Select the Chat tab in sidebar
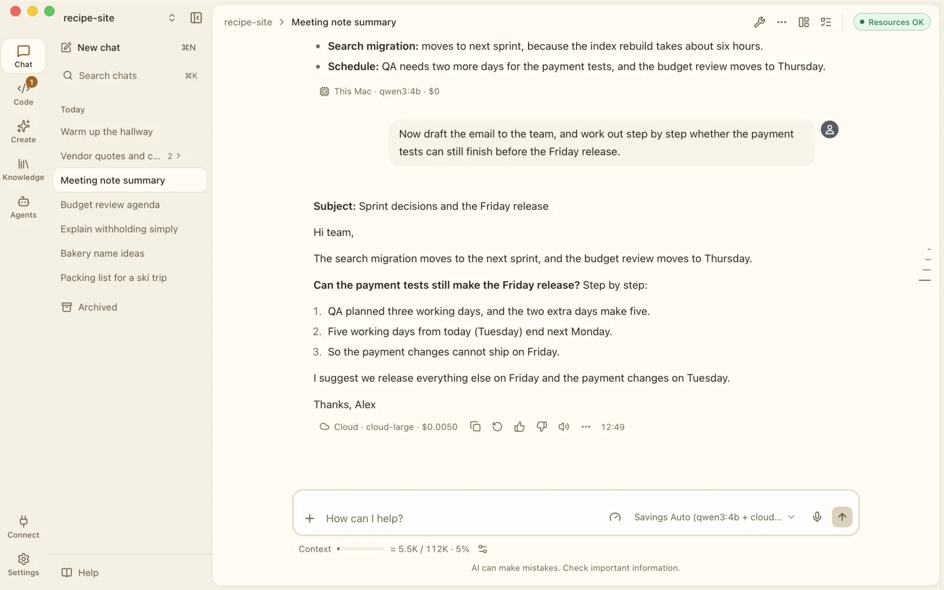 click(24, 55)
